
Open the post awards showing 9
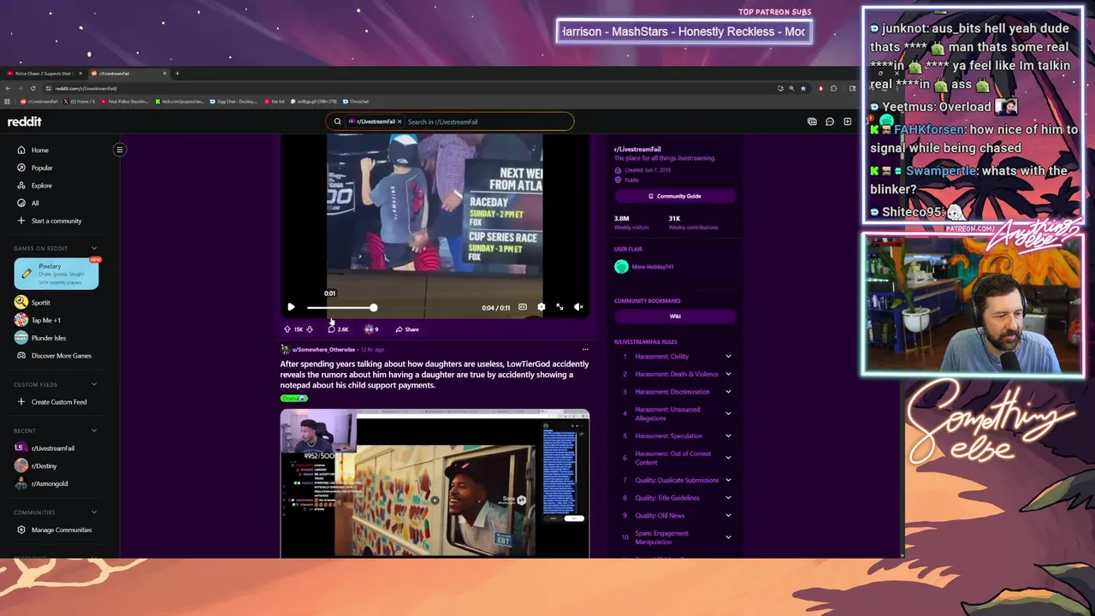[x=371, y=329]
